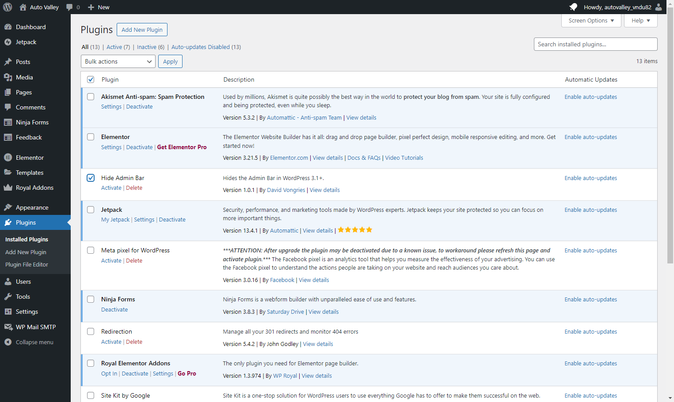Filter by Inactive plugins tab
674x402 pixels.
151,47
